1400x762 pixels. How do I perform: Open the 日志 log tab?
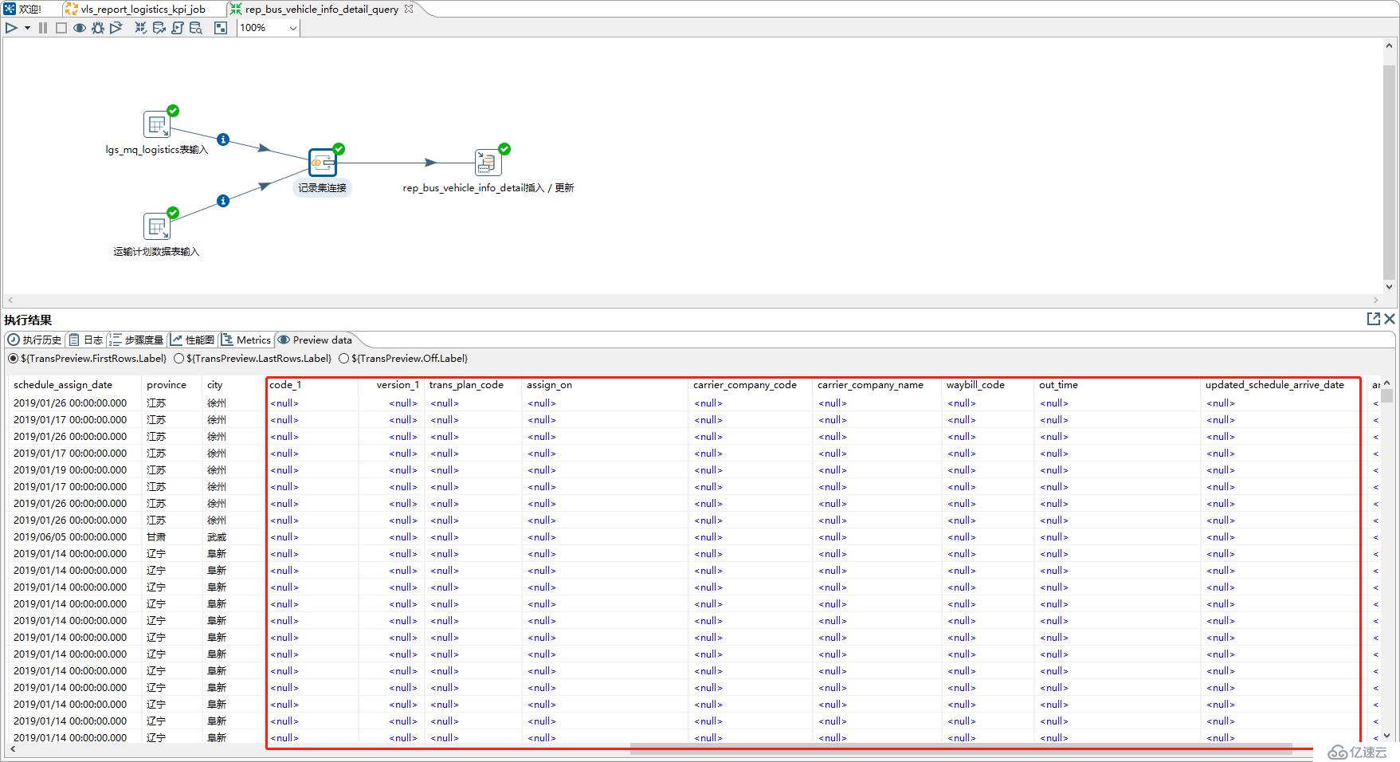point(85,340)
